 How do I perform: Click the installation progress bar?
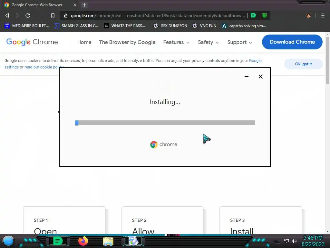165,123
